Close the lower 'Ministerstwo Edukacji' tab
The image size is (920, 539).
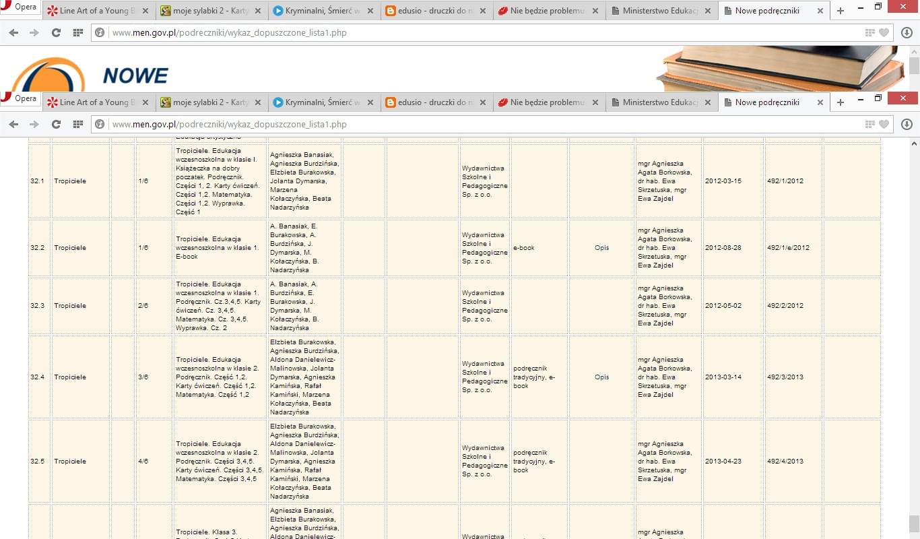pos(707,102)
